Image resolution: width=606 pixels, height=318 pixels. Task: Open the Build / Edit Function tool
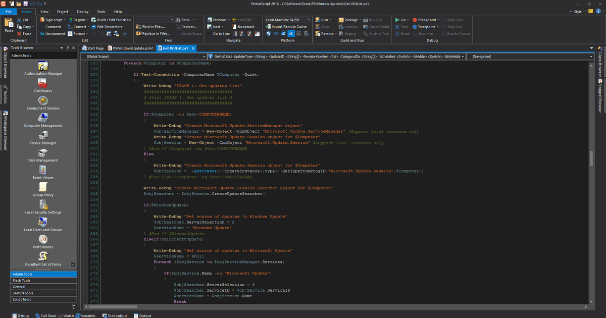coord(114,19)
